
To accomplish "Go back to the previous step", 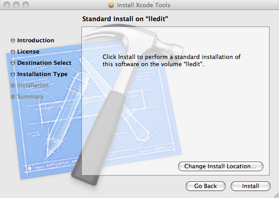I will [206, 186].
